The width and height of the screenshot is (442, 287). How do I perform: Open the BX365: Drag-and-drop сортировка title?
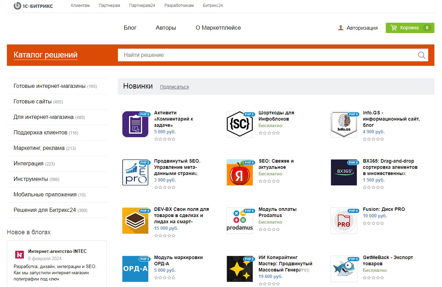pos(390,167)
